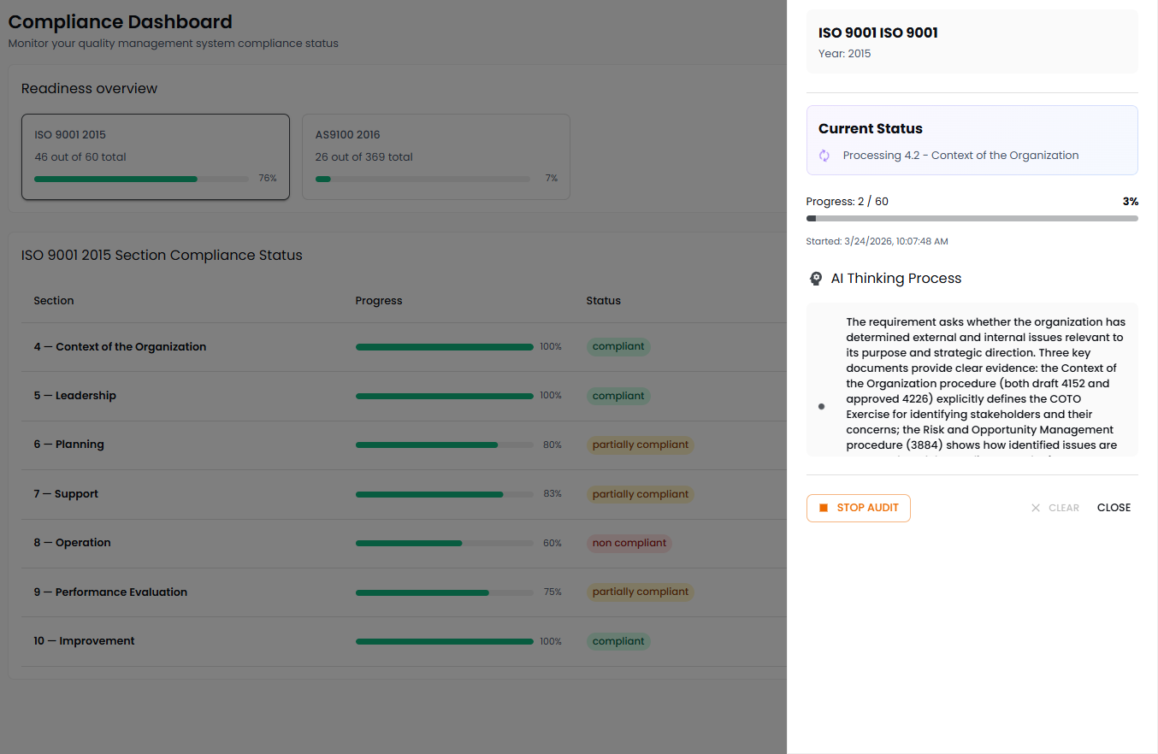Click the ISO 9001 ISO 9001 header card

click(972, 40)
